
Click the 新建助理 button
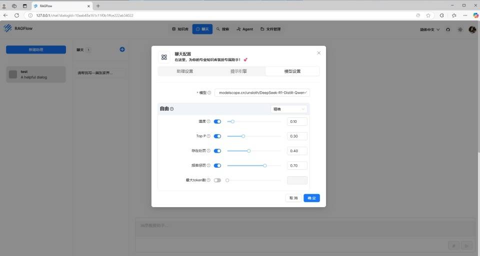click(36, 49)
